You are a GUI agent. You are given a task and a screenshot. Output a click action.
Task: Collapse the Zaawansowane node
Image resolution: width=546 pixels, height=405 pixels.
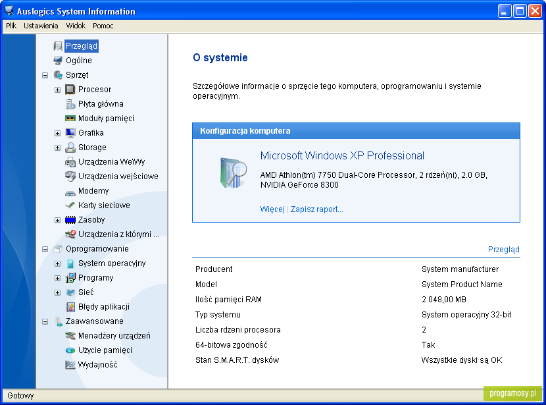pos(45,322)
